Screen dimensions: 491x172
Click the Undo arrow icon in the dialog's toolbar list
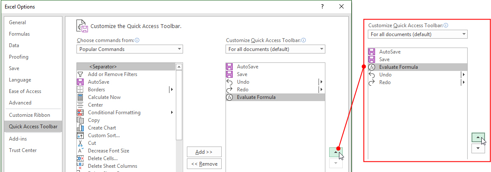pos(229,82)
